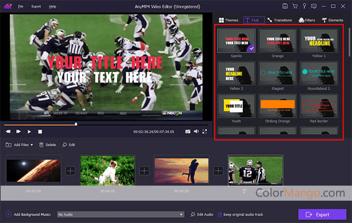Image resolution: width=352 pixels, height=223 pixels.
Task: Select the Striking Orange text style
Action: pyautogui.click(x=277, y=106)
